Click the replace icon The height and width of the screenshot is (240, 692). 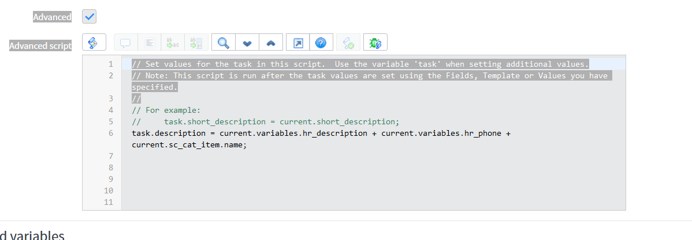[x=173, y=43]
